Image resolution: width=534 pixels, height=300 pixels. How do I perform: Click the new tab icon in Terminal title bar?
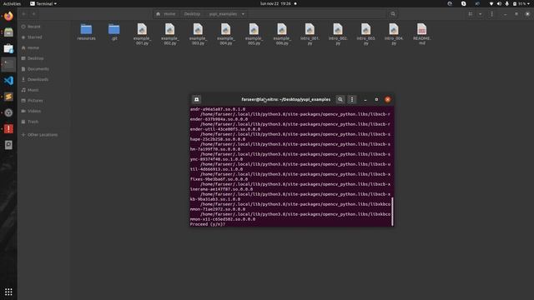click(x=197, y=99)
